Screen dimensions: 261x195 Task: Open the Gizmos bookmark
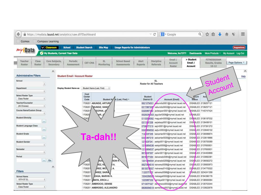(23, 41)
